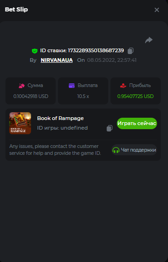Open the NIRVANAUA user profile link

(57, 60)
